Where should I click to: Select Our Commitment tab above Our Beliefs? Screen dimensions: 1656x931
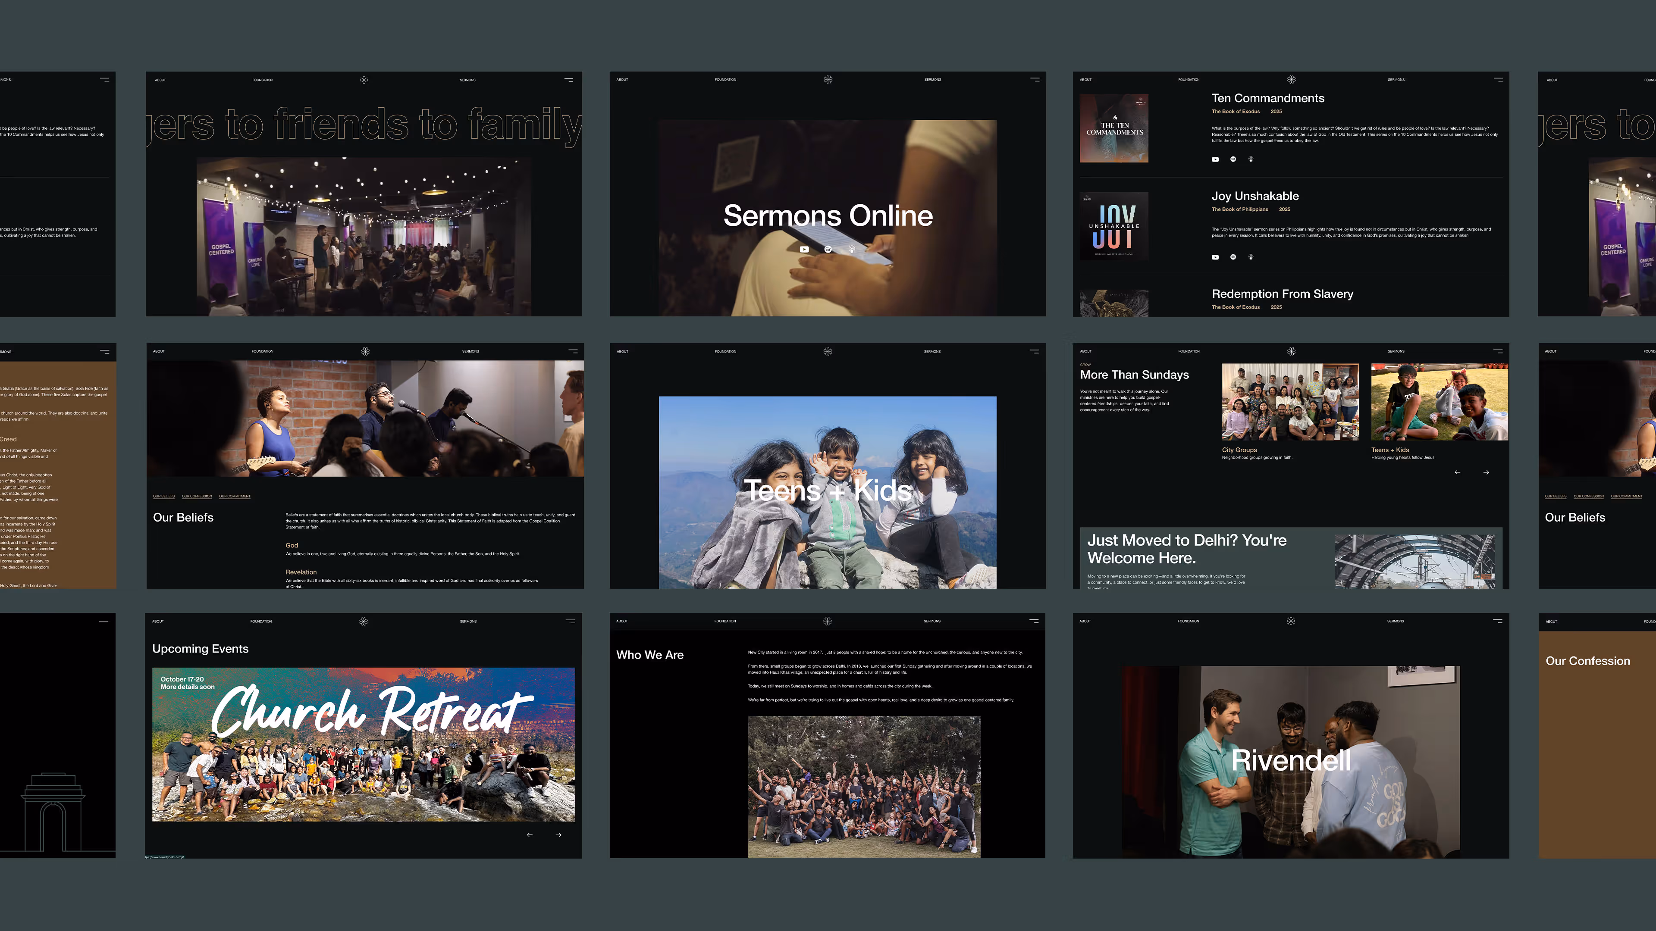pyautogui.click(x=235, y=496)
